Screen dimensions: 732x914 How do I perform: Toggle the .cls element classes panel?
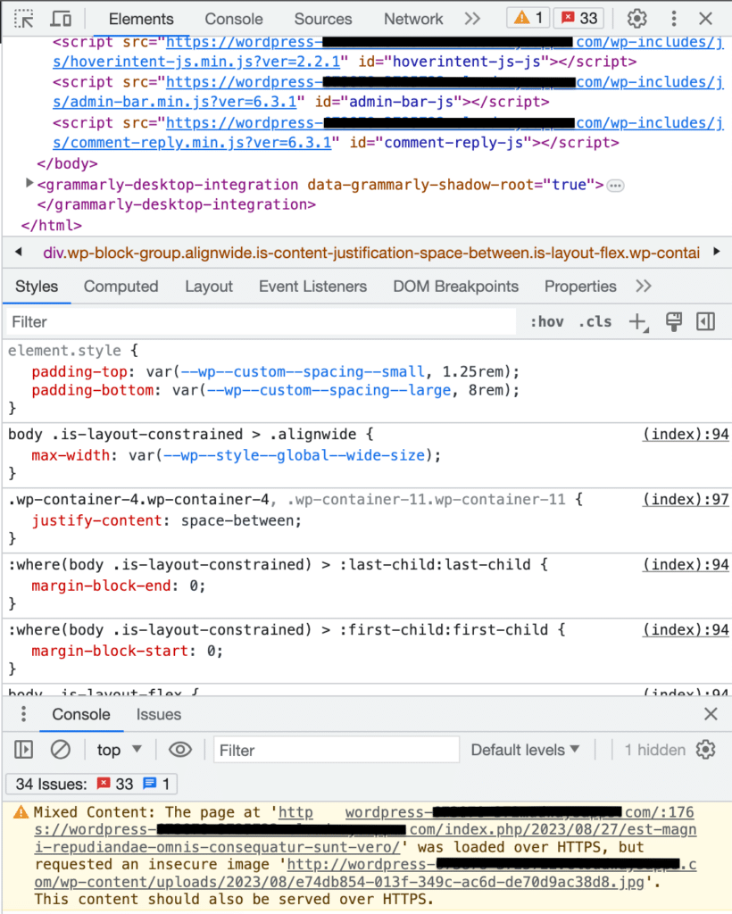(x=595, y=322)
